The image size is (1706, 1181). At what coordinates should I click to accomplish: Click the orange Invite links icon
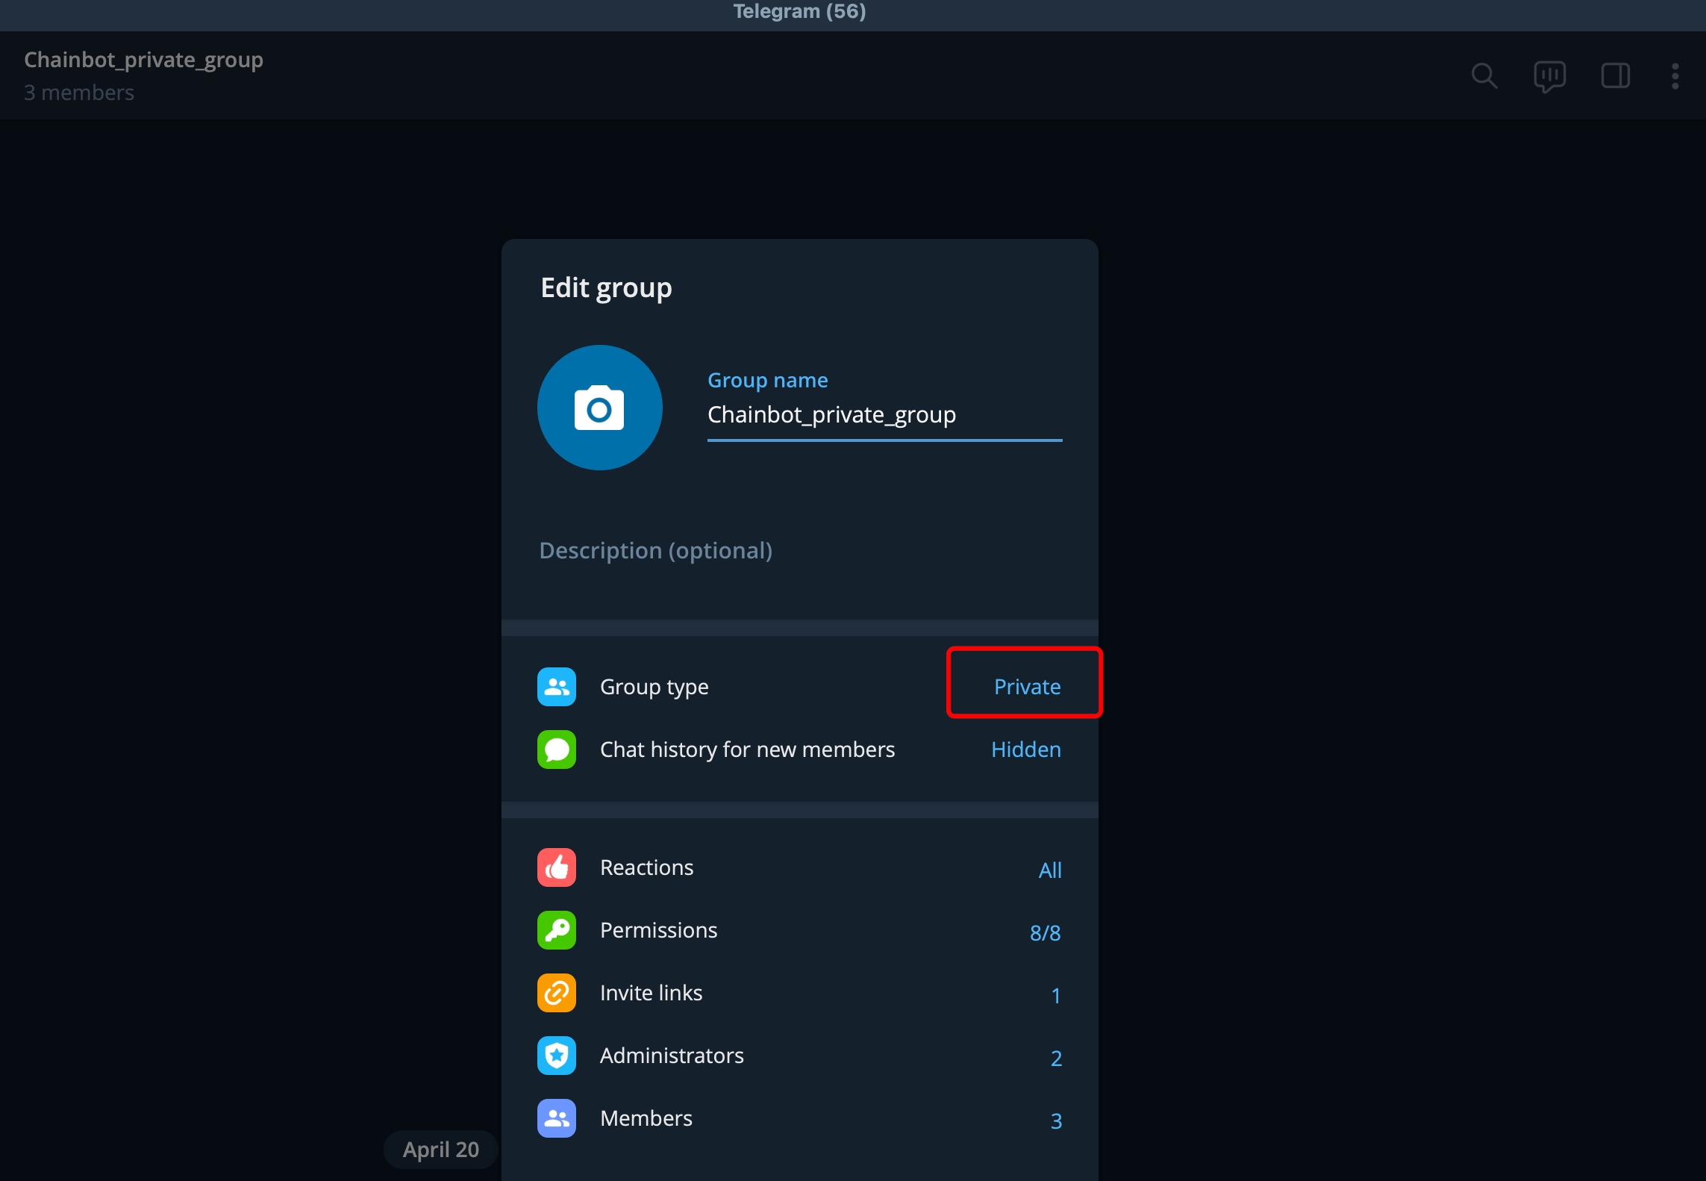point(557,993)
